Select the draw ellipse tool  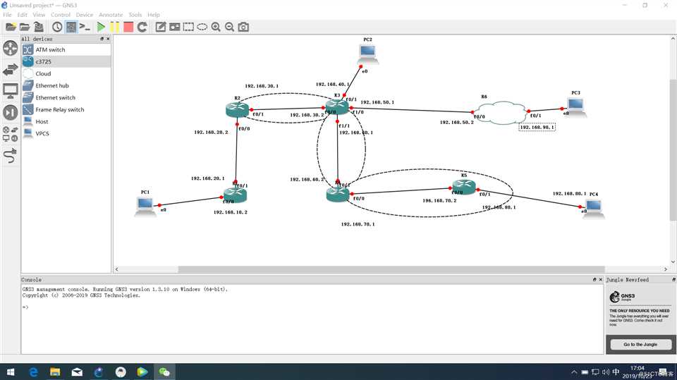[202, 27]
